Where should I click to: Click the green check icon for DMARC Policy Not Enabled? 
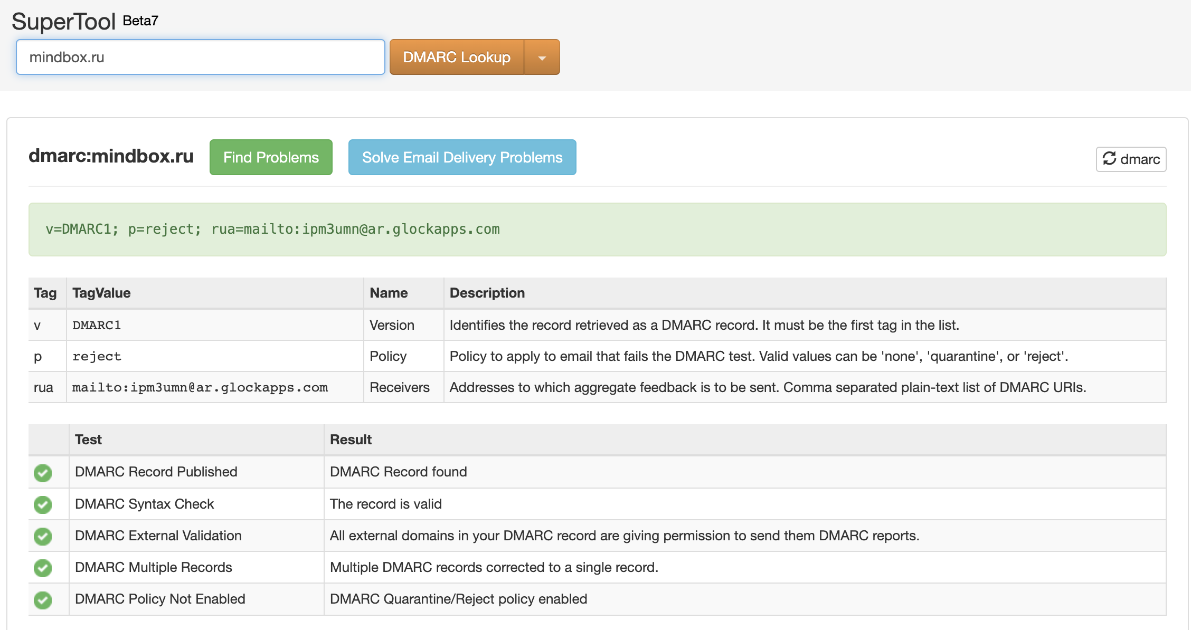point(43,599)
